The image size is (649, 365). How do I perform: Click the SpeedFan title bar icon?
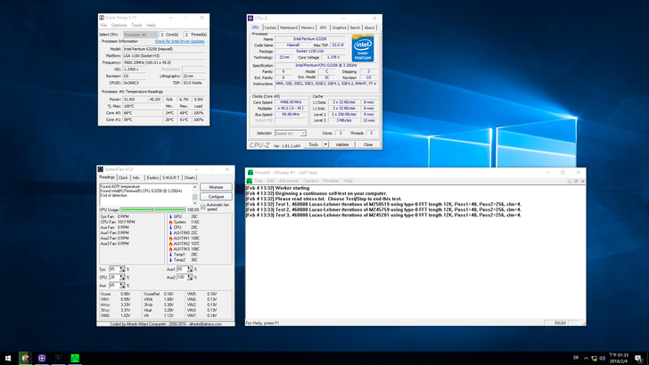101,169
